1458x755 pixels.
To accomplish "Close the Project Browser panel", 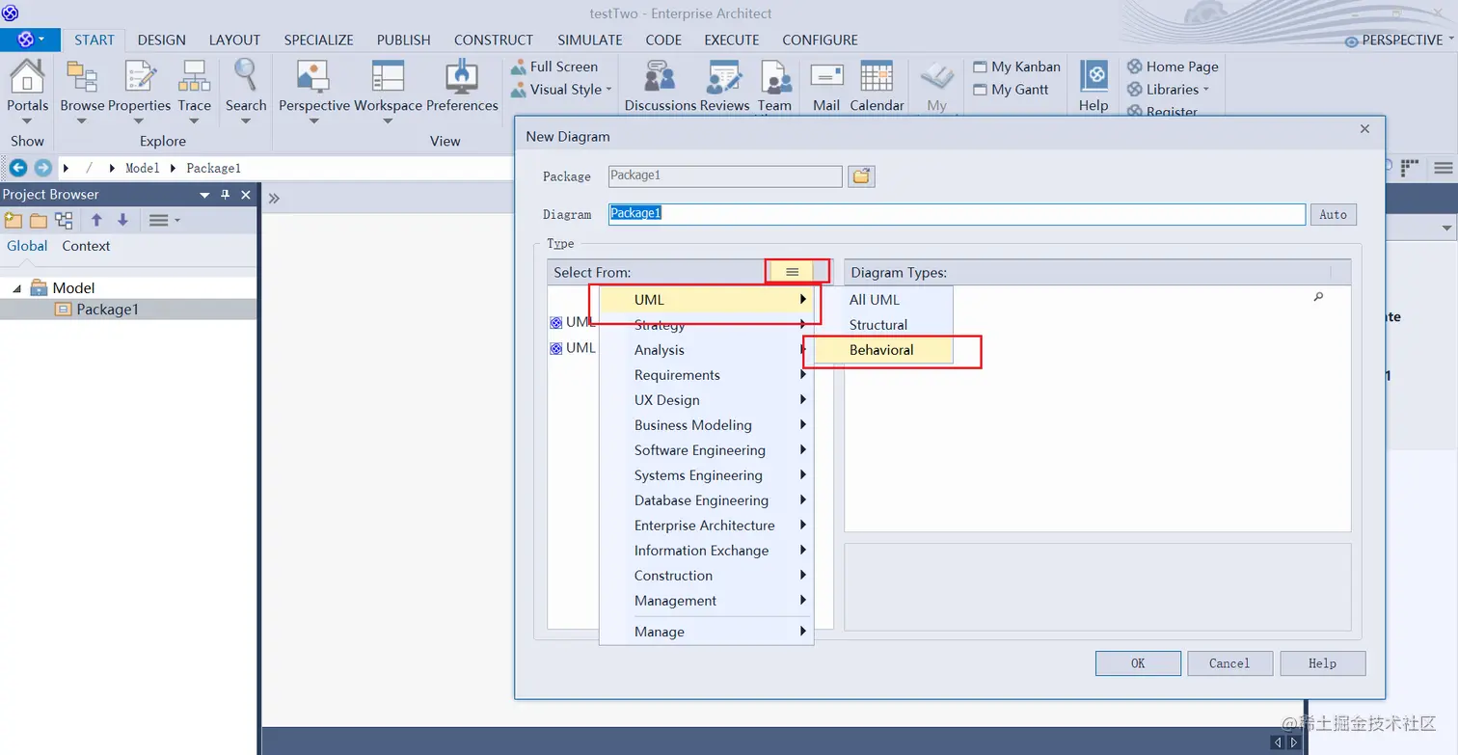I will [246, 195].
